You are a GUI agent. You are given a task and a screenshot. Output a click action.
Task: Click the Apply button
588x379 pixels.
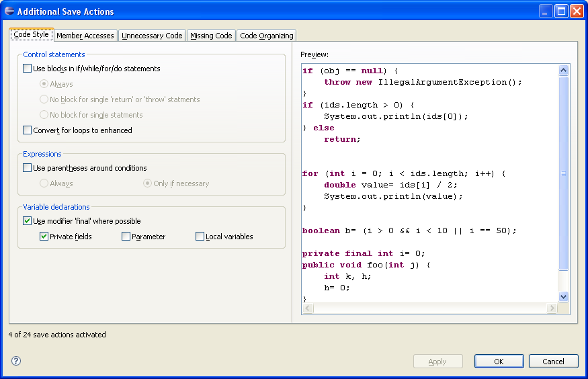click(x=437, y=362)
